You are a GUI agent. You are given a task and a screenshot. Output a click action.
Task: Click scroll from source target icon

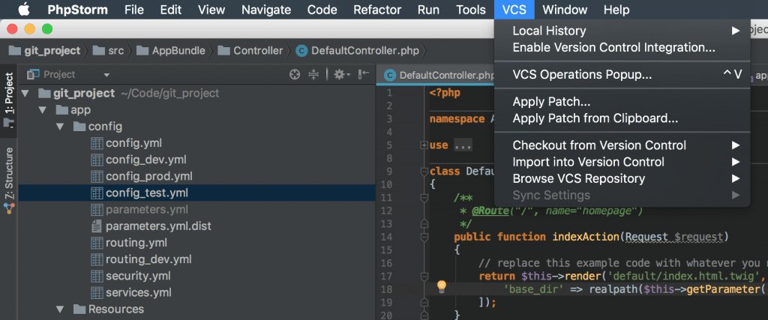[x=294, y=74]
